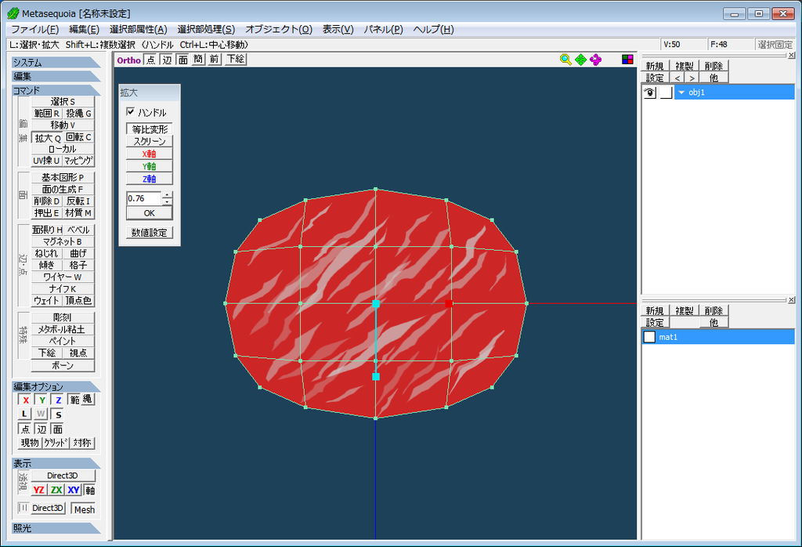Select the 面の生成 F tool

tap(63, 189)
